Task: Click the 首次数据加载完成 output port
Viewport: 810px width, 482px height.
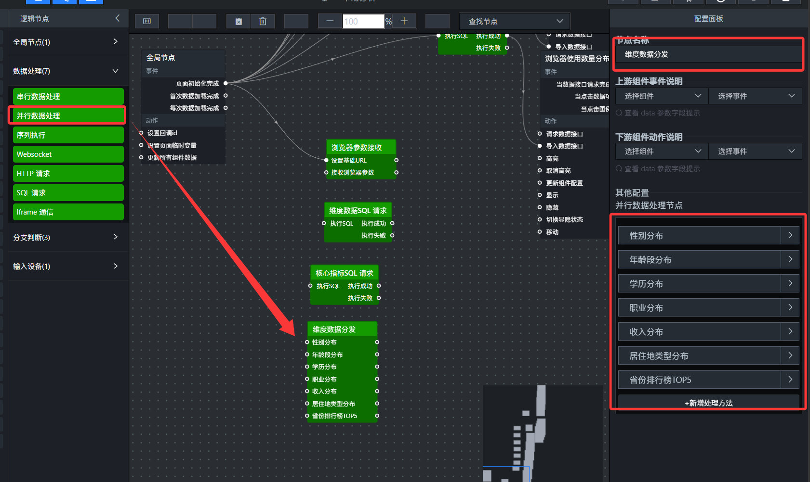Action: tap(226, 96)
